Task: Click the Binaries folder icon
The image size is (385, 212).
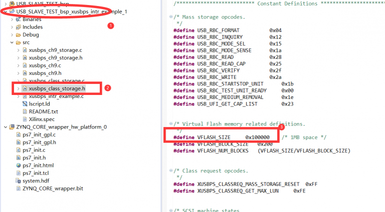Action: click(18, 19)
